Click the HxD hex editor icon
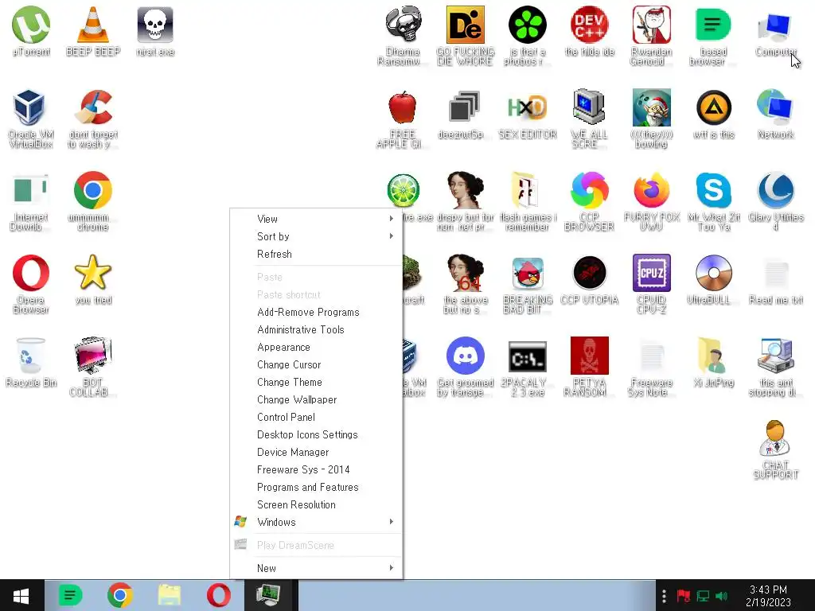The height and width of the screenshot is (611, 815). [x=527, y=107]
